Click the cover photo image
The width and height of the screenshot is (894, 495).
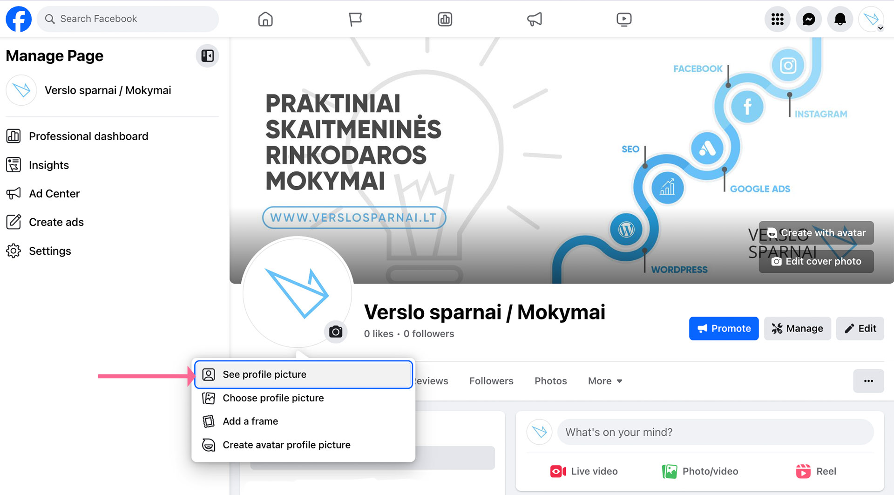[x=562, y=160]
